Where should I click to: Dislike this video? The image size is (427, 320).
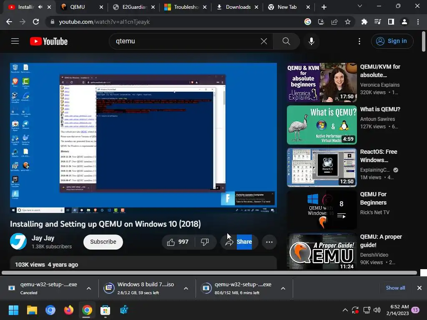[205, 242]
